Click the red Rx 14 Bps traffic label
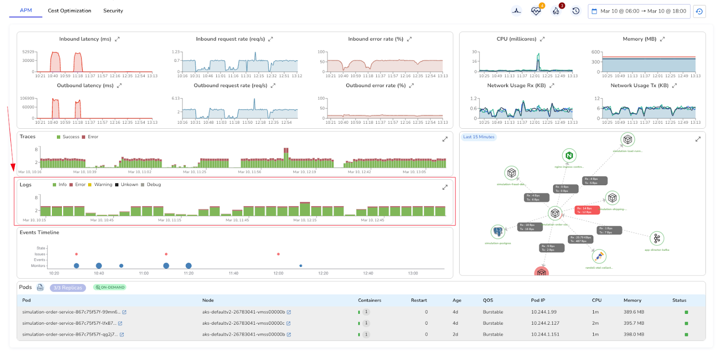 click(x=587, y=210)
